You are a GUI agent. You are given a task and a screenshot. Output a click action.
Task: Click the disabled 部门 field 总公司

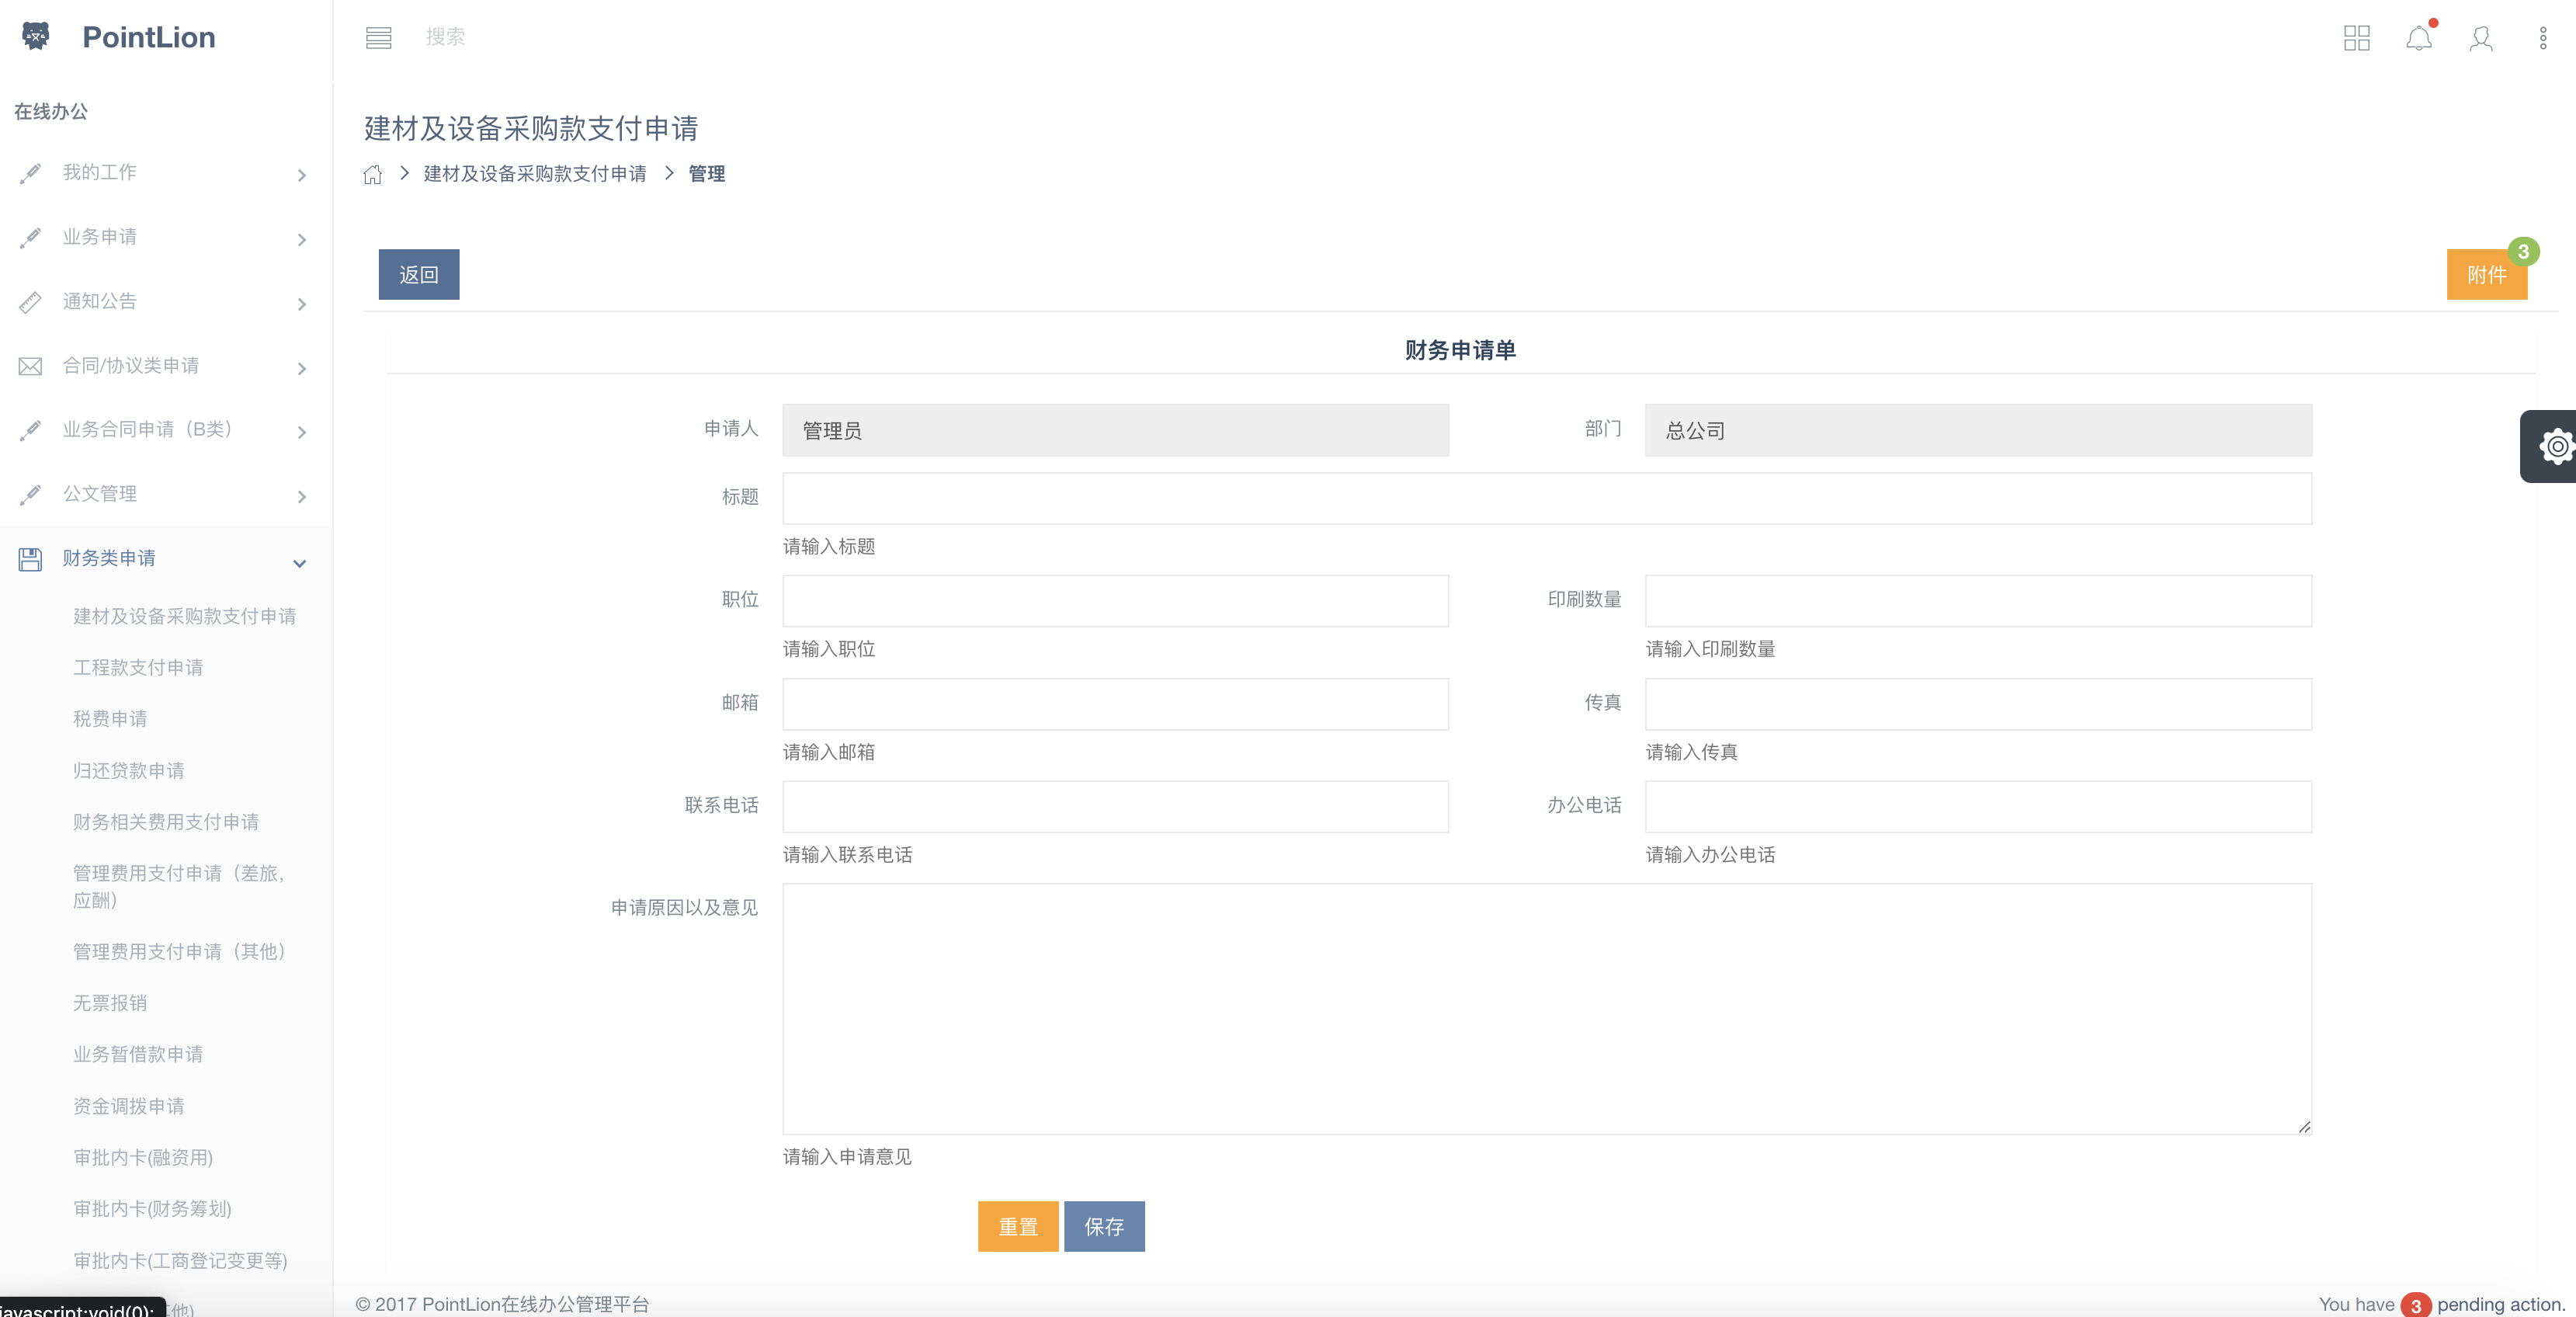click(1978, 430)
